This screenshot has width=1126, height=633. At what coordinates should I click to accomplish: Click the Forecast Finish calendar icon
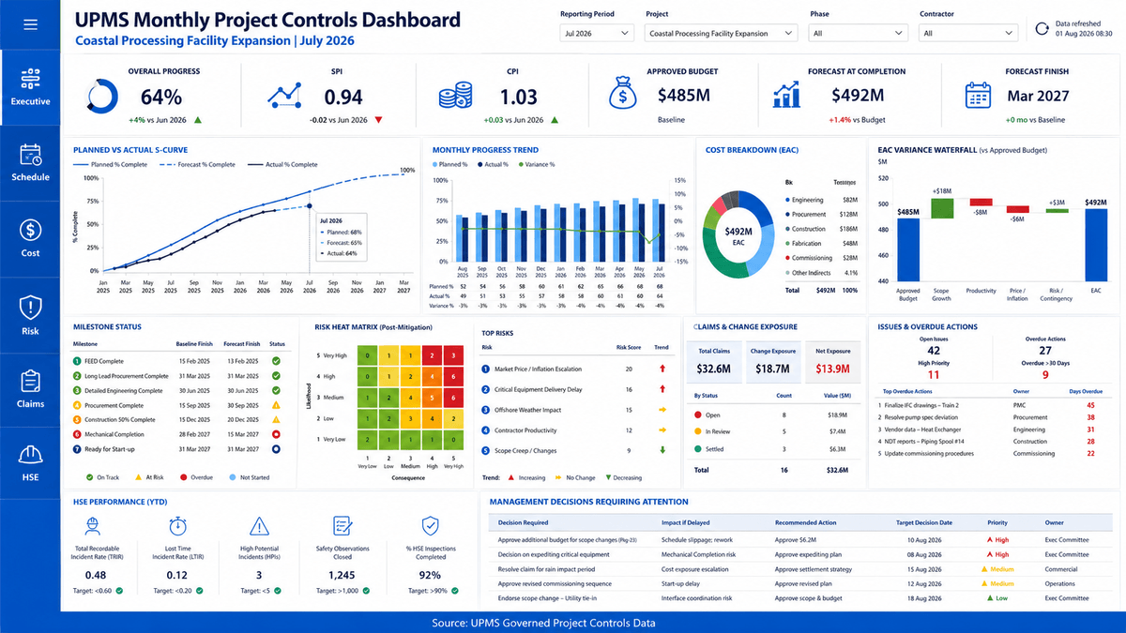pyautogui.click(x=979, y=96)
